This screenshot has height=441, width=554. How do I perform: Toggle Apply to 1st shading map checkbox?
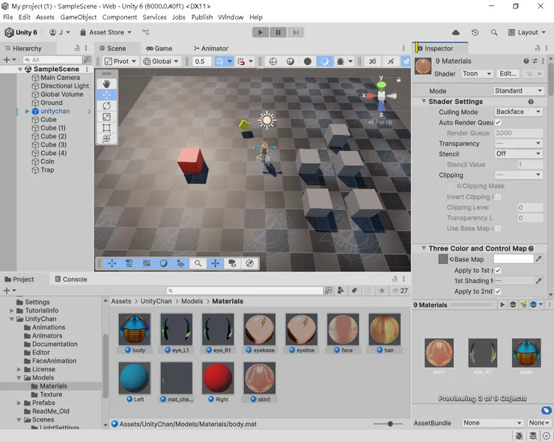[498, 270]
